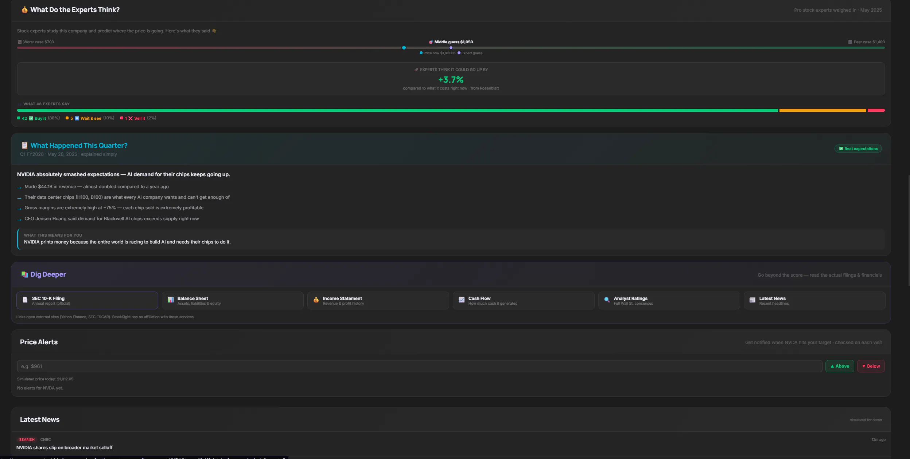910x459 pixels.
Task: Click the Expert guess marker on range bar
Action: click(451, 48)
